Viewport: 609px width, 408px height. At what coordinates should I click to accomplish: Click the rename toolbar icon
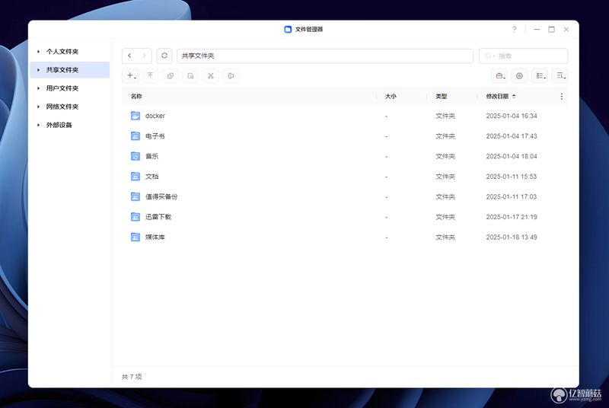pyautogui.click(x=231, y=75)
